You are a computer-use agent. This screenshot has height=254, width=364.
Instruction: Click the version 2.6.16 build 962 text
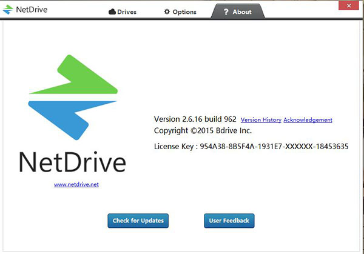[x=195, y=119]
